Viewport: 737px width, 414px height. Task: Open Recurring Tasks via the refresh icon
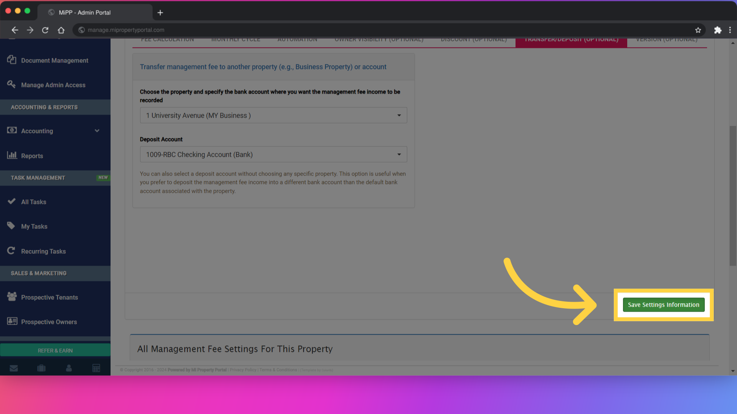pos(11,250)
